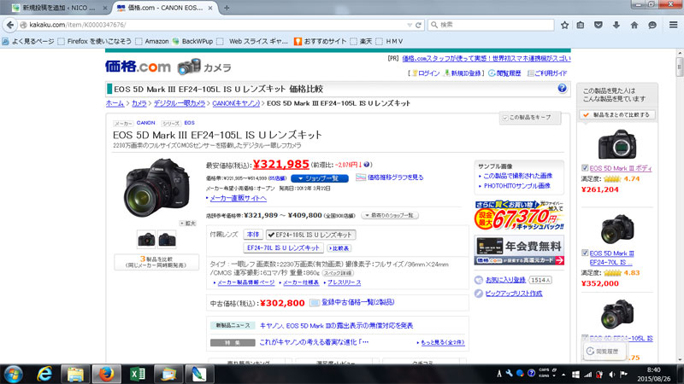Image resolution: width=684 pixels, height=384 pixels.
Task: Click the browser back arrow button
Action: (10, 25)
